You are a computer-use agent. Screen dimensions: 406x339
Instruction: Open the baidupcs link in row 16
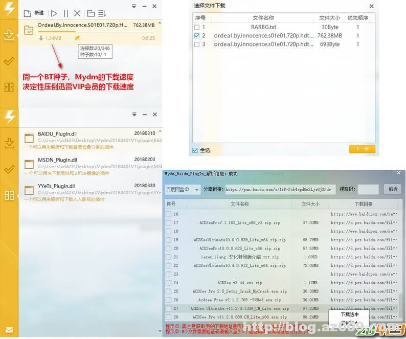364,214
